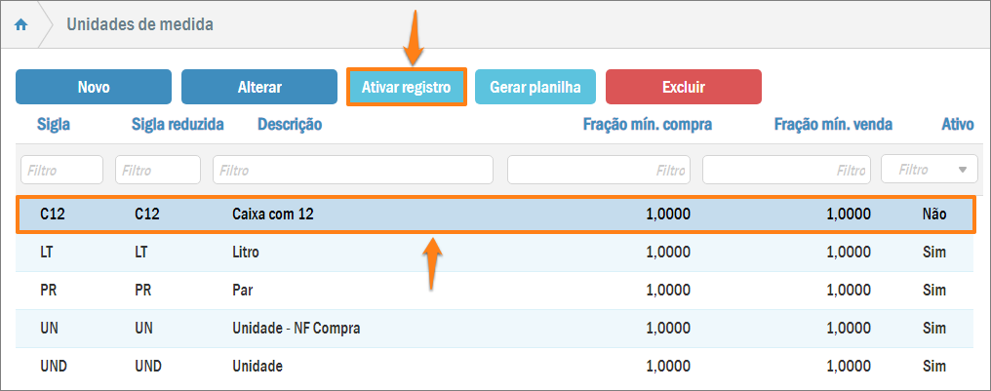Sort by the Ativo column header
The height and width of the screenshot is (391, 991).
(957, 124)
